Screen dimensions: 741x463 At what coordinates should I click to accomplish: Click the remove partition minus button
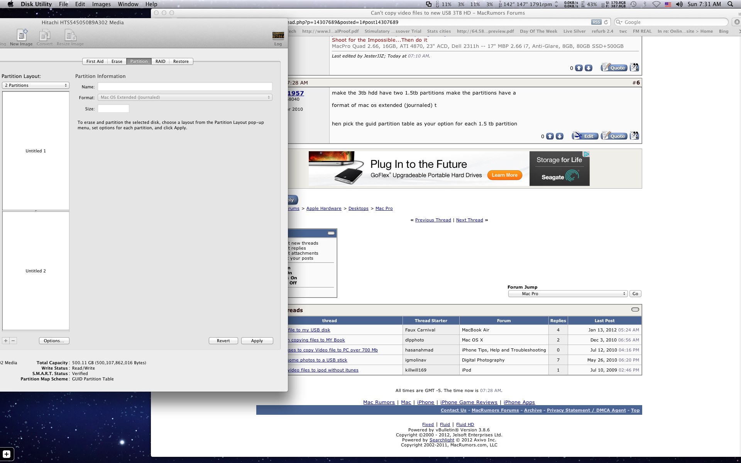tap(13, 341)
